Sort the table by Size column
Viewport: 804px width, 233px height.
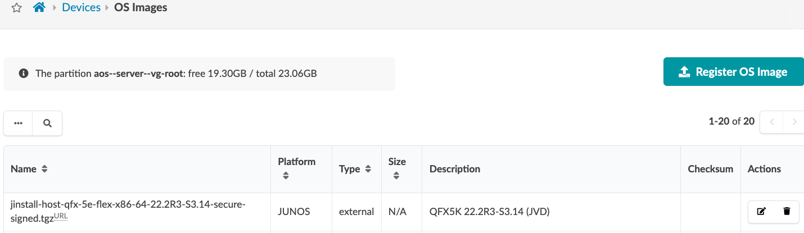pyautogui.click(x=396, y=176)
